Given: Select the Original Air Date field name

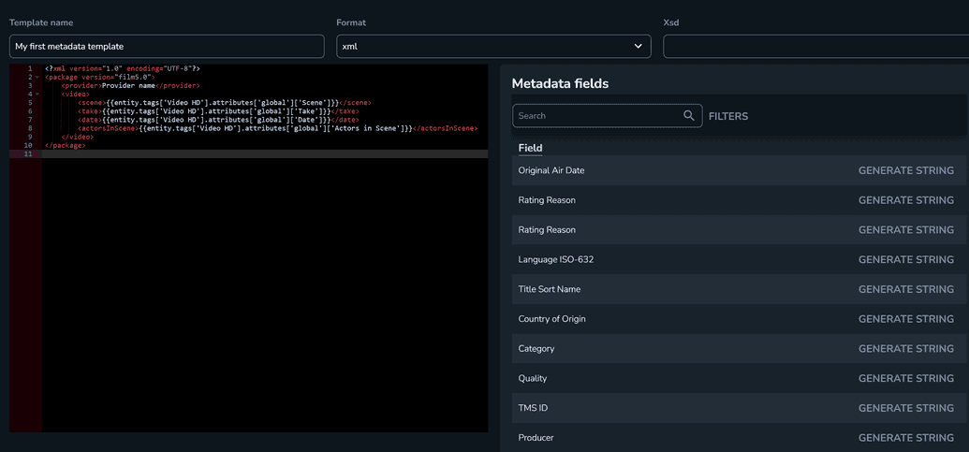Looking at the screenshot, I should click(551, 170).
